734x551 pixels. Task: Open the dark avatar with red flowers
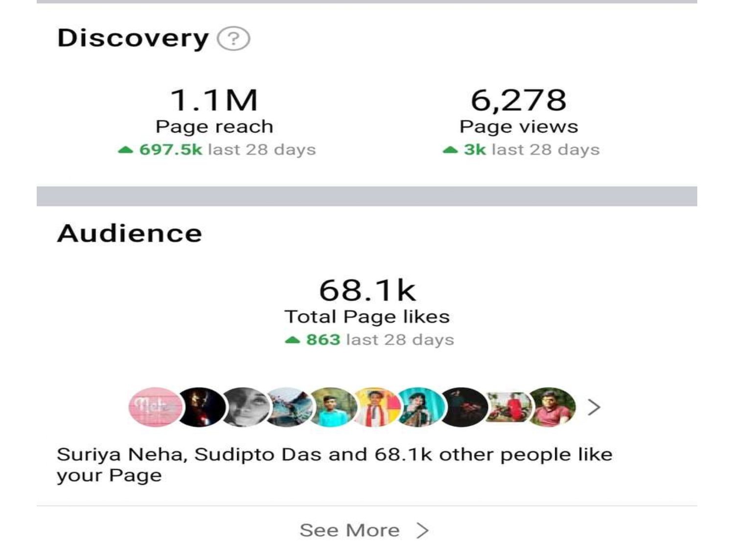point(464,407)
